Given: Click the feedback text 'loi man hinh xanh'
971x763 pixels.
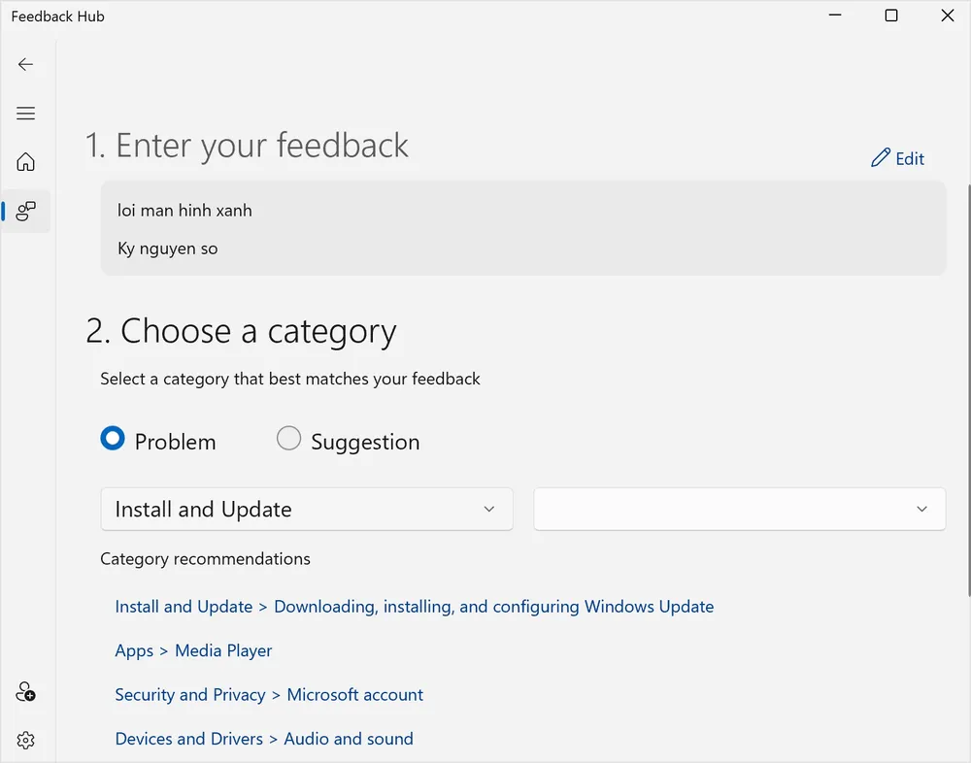Looking at the screenshot, I should click(x=184, y=210).
